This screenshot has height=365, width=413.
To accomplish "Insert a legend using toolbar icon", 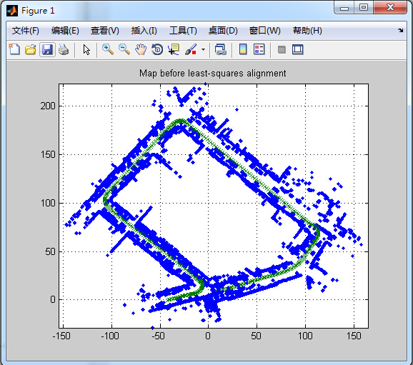I will pyautogui.click(x=259, y=49).
